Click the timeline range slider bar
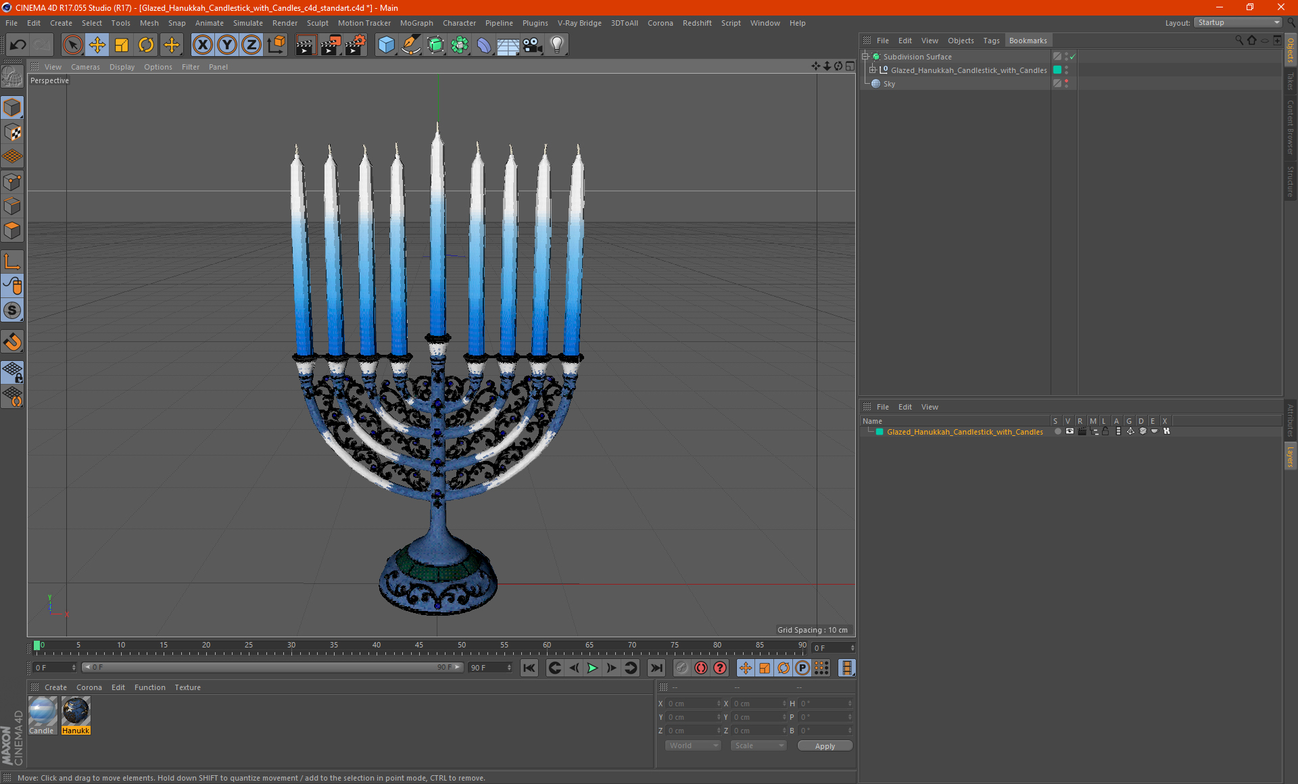 click(x=272, y=667)
